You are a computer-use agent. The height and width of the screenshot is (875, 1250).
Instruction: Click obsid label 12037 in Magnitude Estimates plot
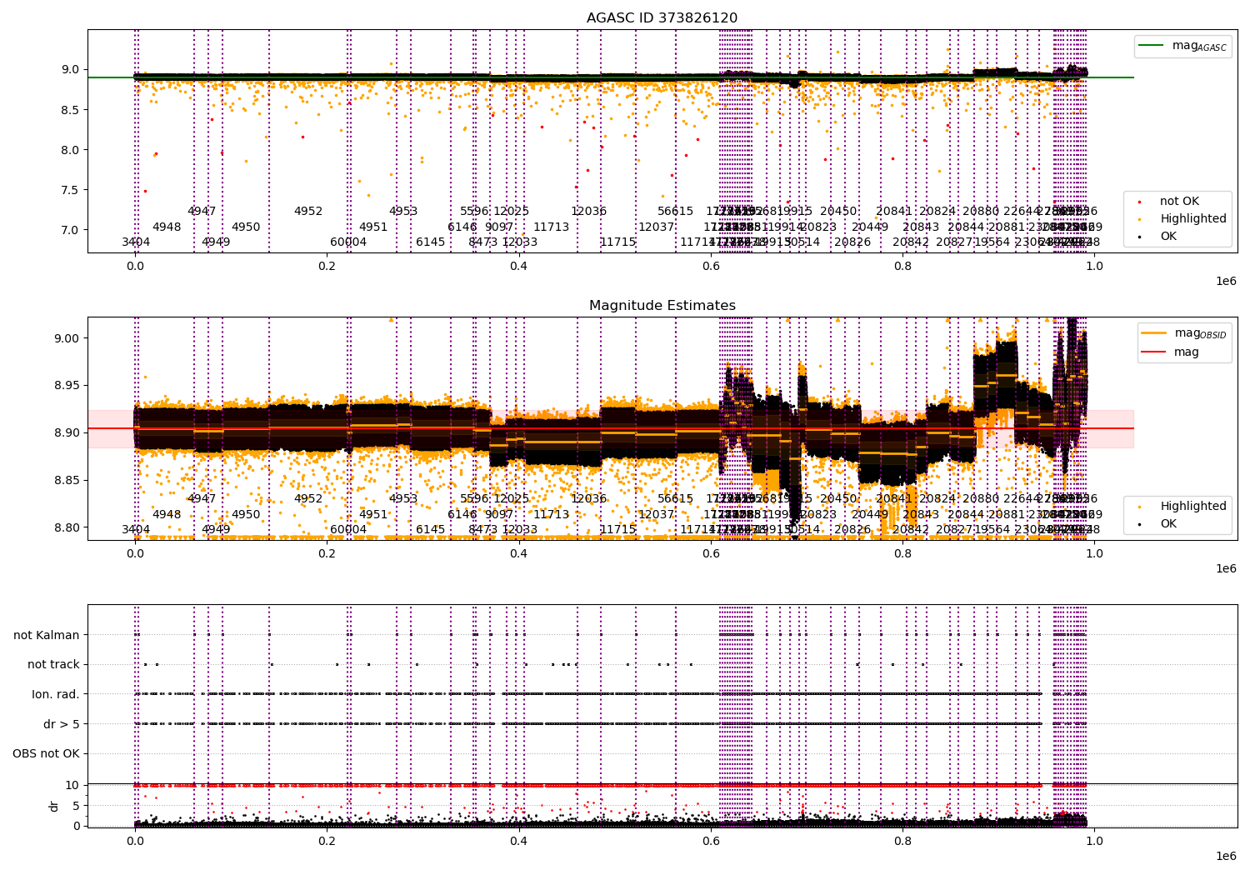656,514
